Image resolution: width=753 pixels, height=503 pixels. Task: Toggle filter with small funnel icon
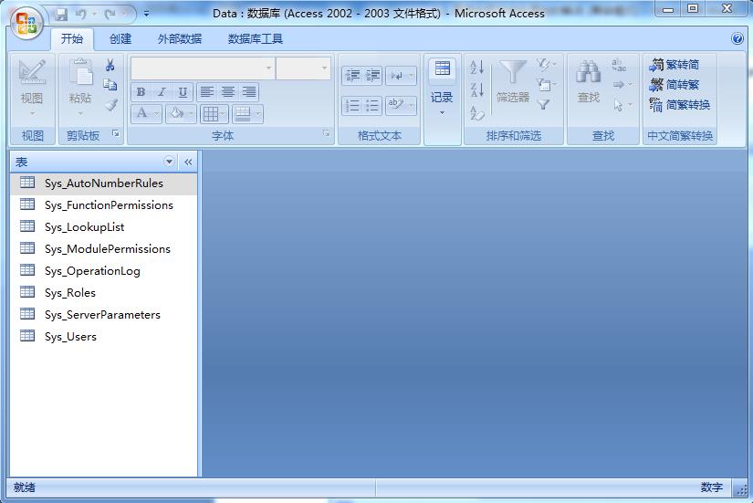pyautogui.click(x=544, y=104)
